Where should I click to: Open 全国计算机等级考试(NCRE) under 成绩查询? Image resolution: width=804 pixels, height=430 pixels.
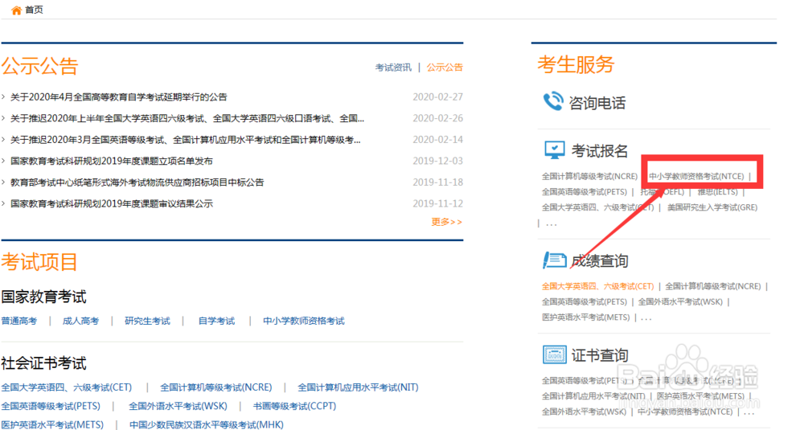pos(712,286)
